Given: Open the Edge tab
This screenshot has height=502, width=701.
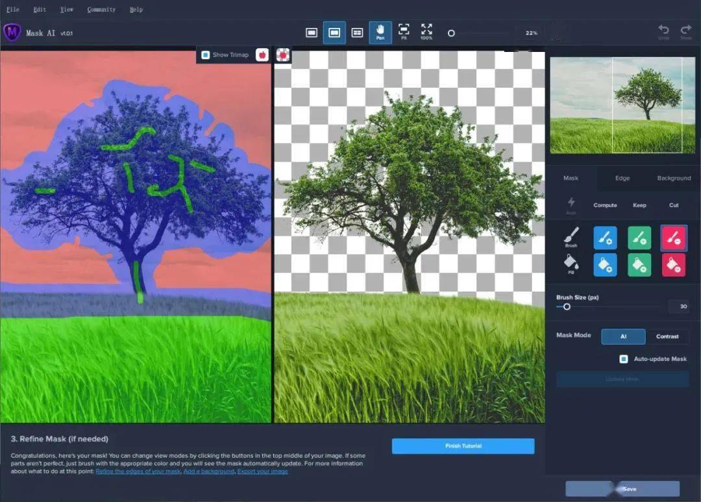Looking at the screenshot, I should [x=622, y=178].
